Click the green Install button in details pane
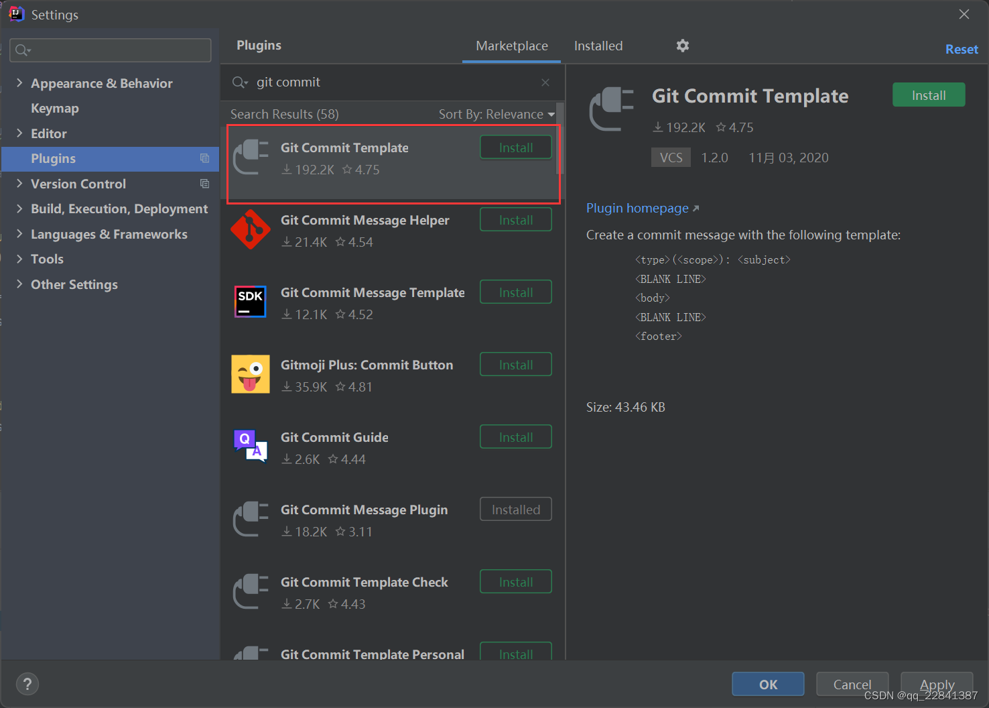The width and height of the screenshot is (989, 708). pos(929,95)
